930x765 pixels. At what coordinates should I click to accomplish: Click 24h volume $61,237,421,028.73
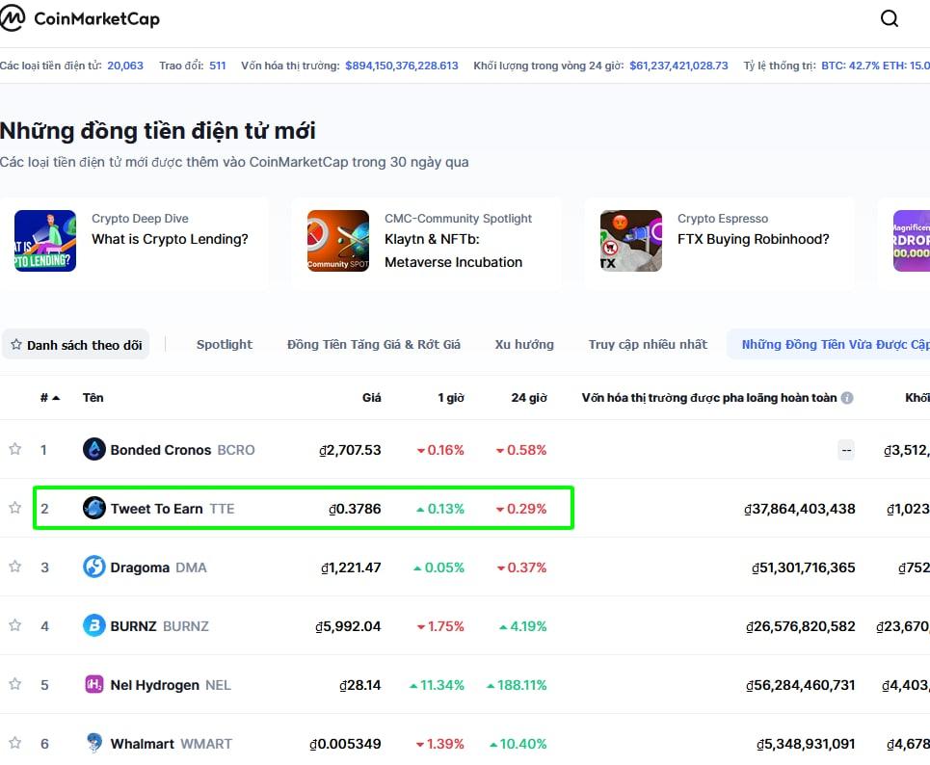(678, 66)
